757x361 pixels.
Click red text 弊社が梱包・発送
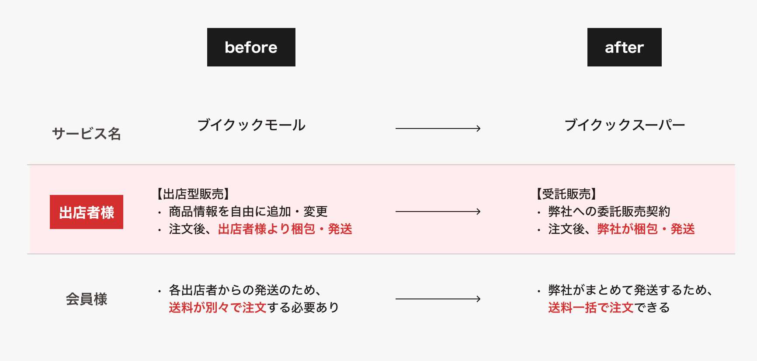[x=646, y=229]
